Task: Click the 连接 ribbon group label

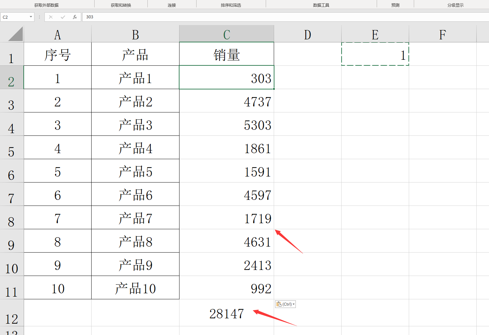Action: point(172,5)
